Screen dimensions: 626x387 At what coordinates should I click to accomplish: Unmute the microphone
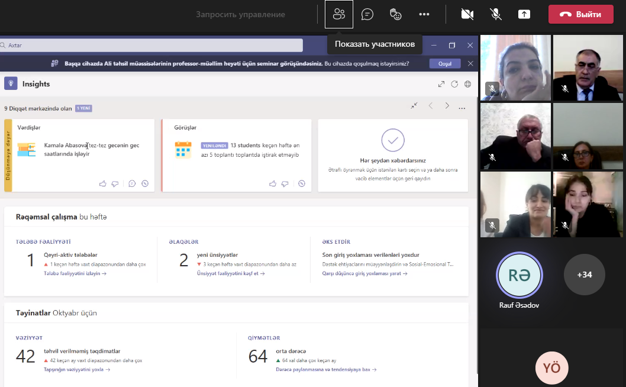pos(496,14)
